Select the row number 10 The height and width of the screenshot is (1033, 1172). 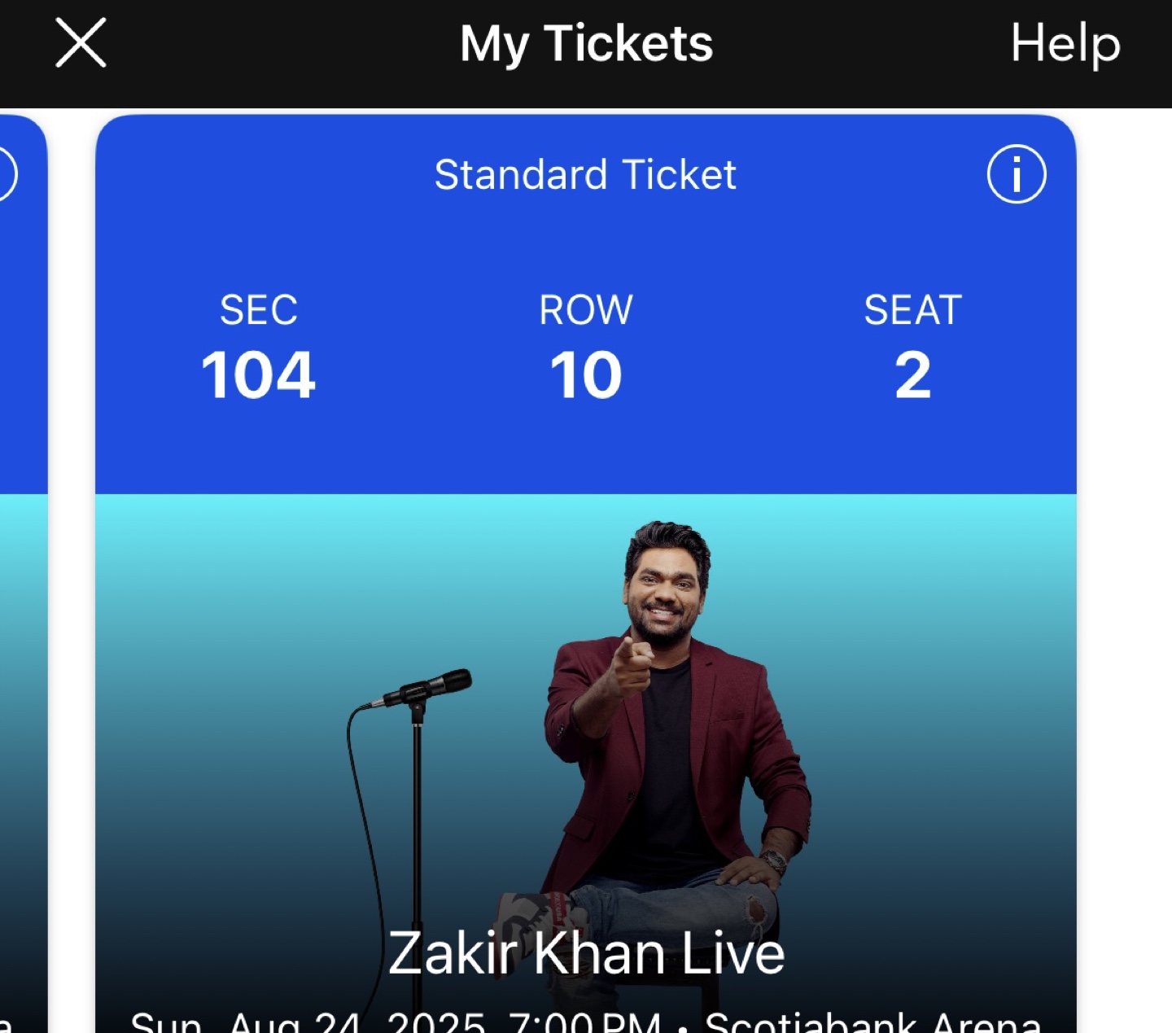point(585,375)
